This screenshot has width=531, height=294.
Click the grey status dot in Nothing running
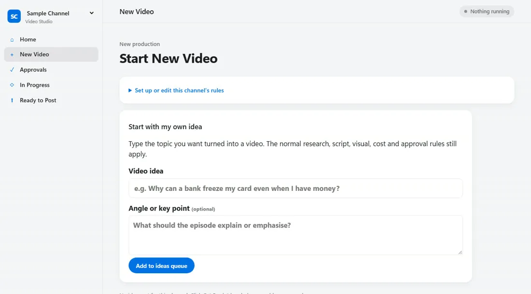click(466, 12)
